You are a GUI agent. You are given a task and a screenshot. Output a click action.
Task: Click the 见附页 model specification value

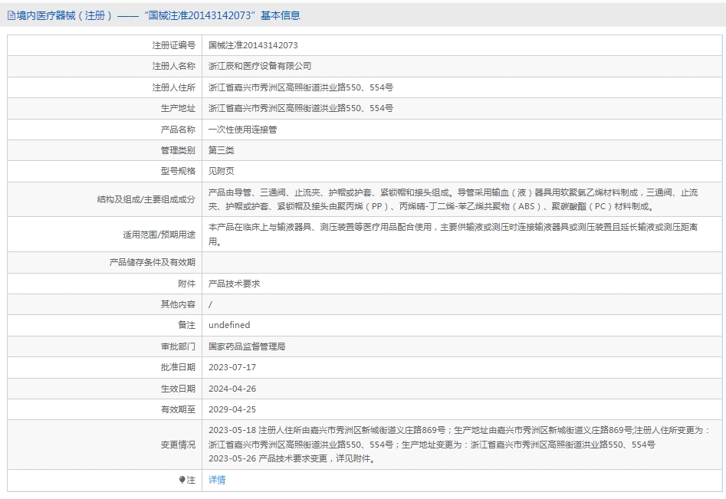tap(221, 171)
